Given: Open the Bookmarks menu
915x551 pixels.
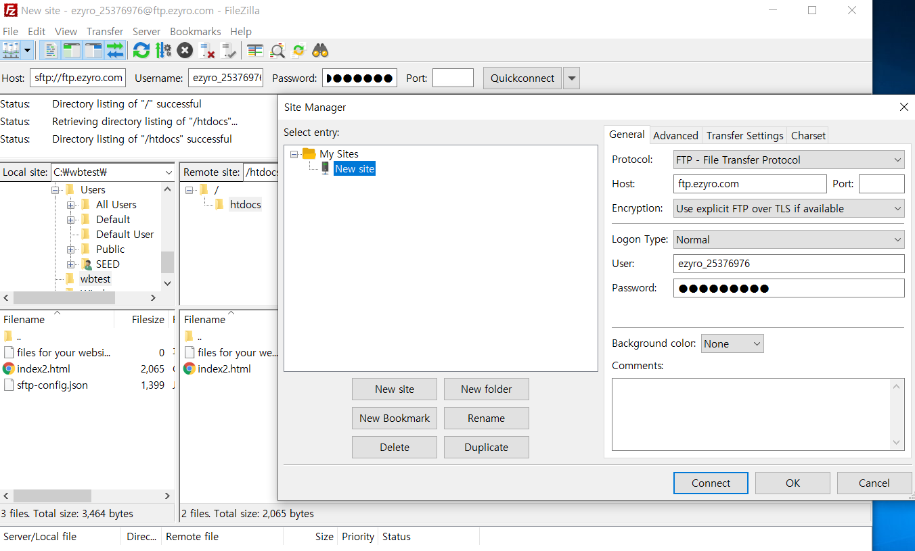Looking at the screenshot, I should (x=196, y=31).
